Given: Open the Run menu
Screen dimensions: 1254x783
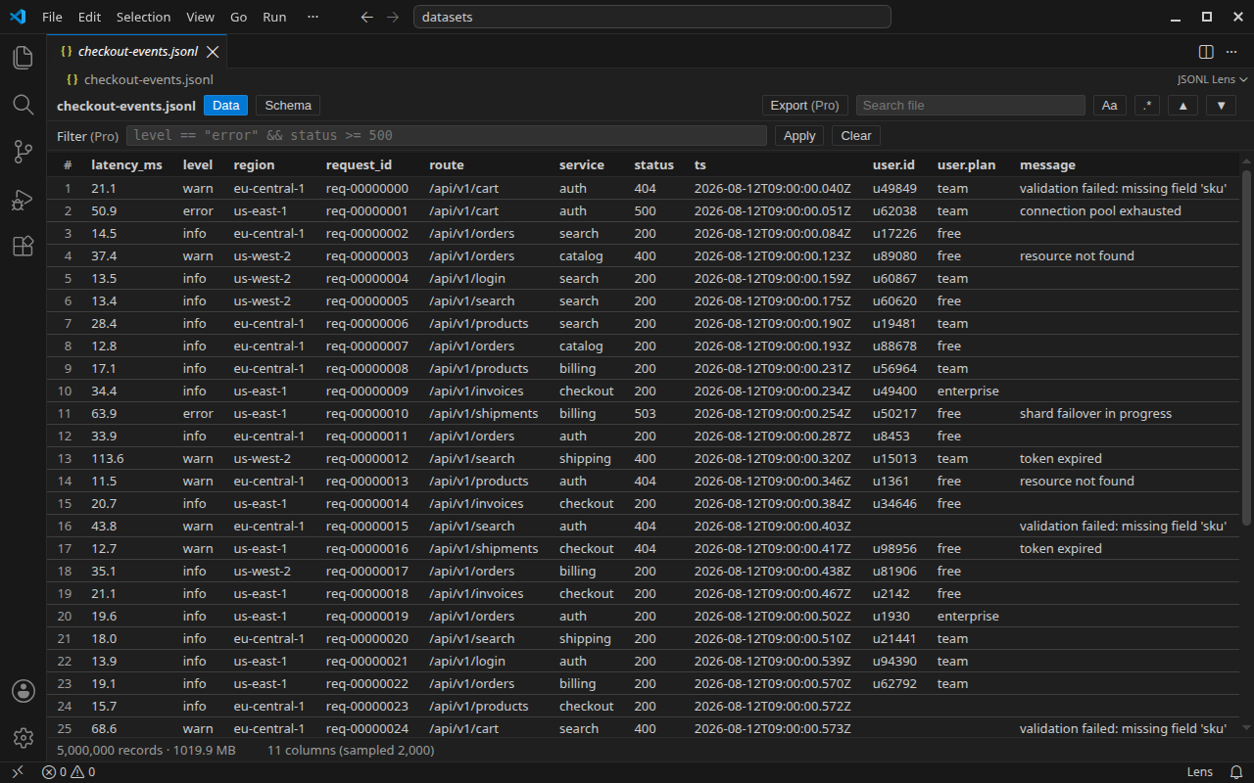Looking at the screenshot, I should (274, 17).
